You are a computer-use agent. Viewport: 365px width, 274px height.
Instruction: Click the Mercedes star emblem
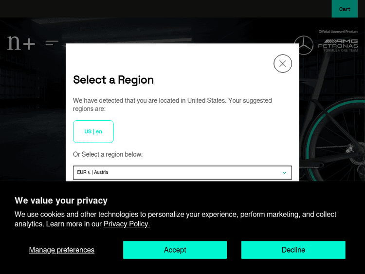pyautogui.click(x=304, y=45)
